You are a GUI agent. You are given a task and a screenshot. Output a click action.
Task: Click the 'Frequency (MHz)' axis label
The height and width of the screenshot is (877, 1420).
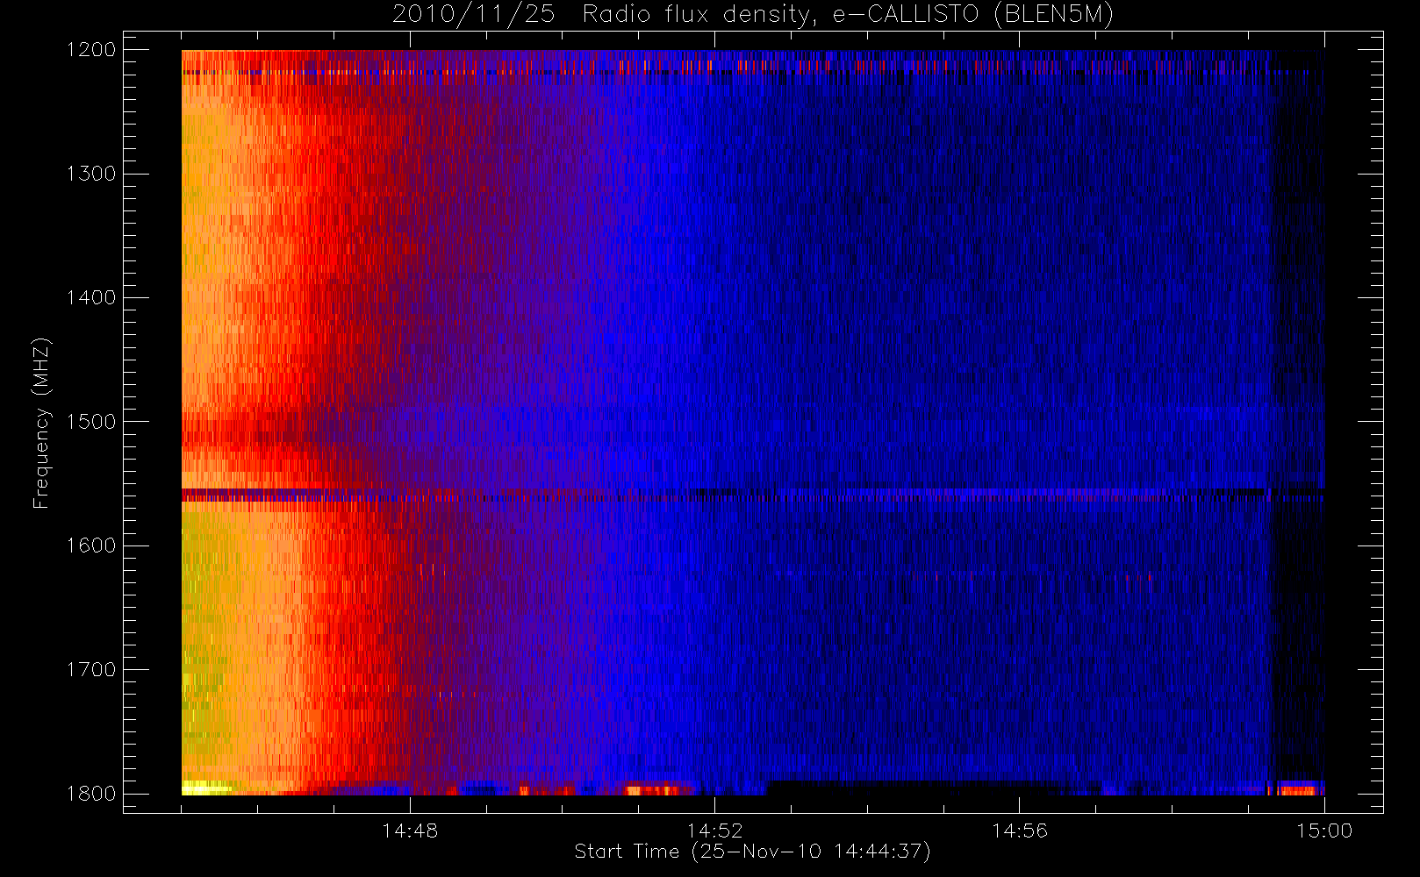[41, 423]
